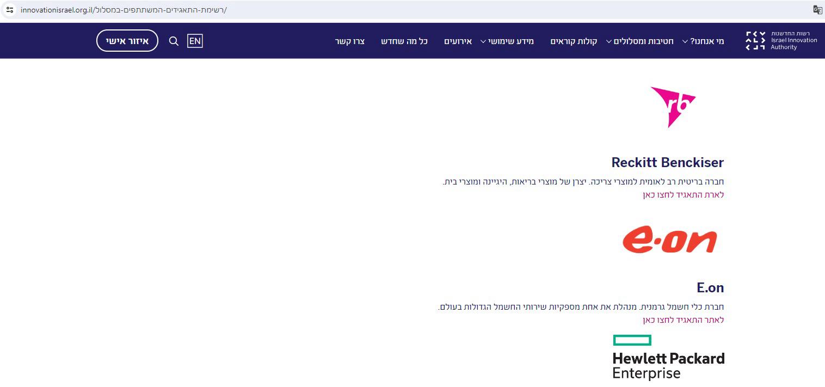Screen dimensions: 825x387
Task: Open the site search magnifier icon
Action: (174, 41)
